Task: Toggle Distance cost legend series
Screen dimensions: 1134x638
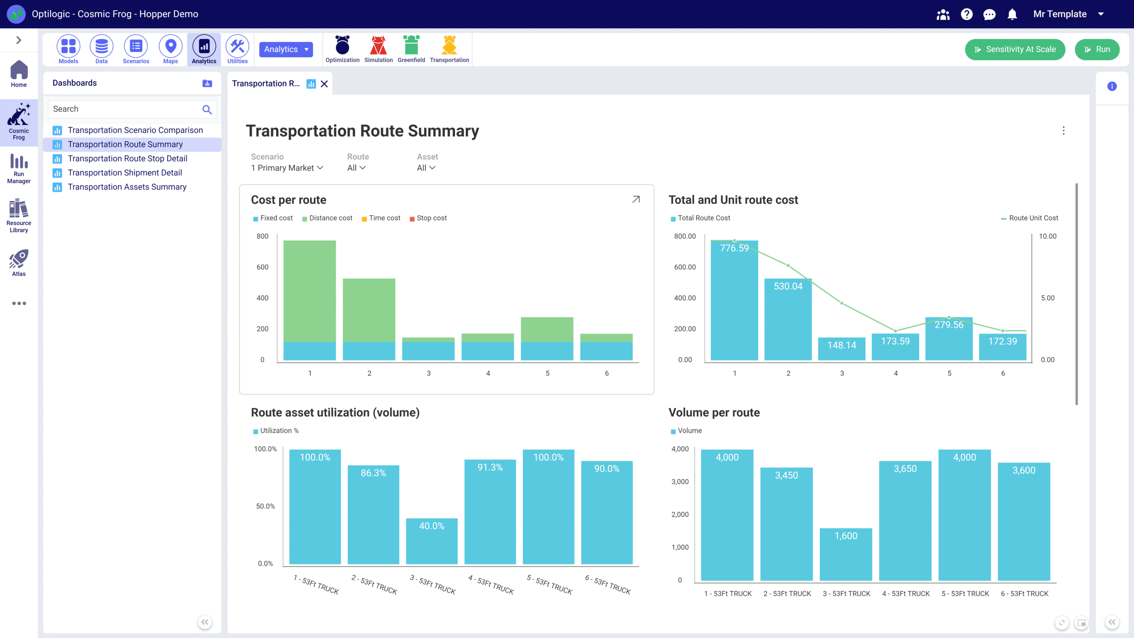Action: click(327, 218)
